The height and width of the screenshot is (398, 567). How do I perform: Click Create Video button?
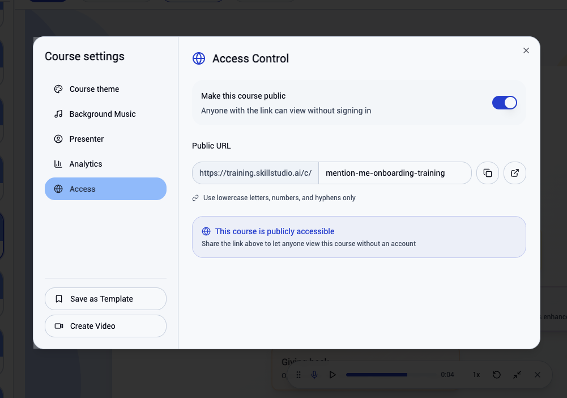[105, 326]
